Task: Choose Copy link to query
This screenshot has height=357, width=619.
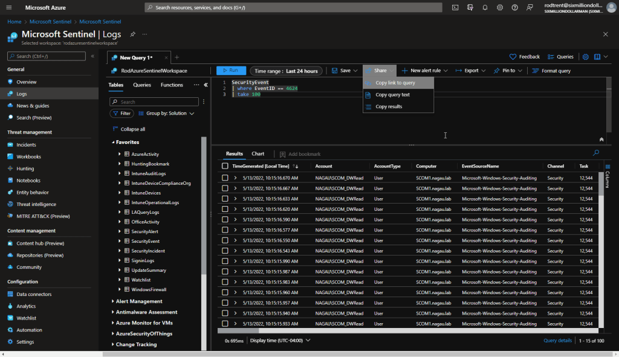Action: click(x=398, y=83)
